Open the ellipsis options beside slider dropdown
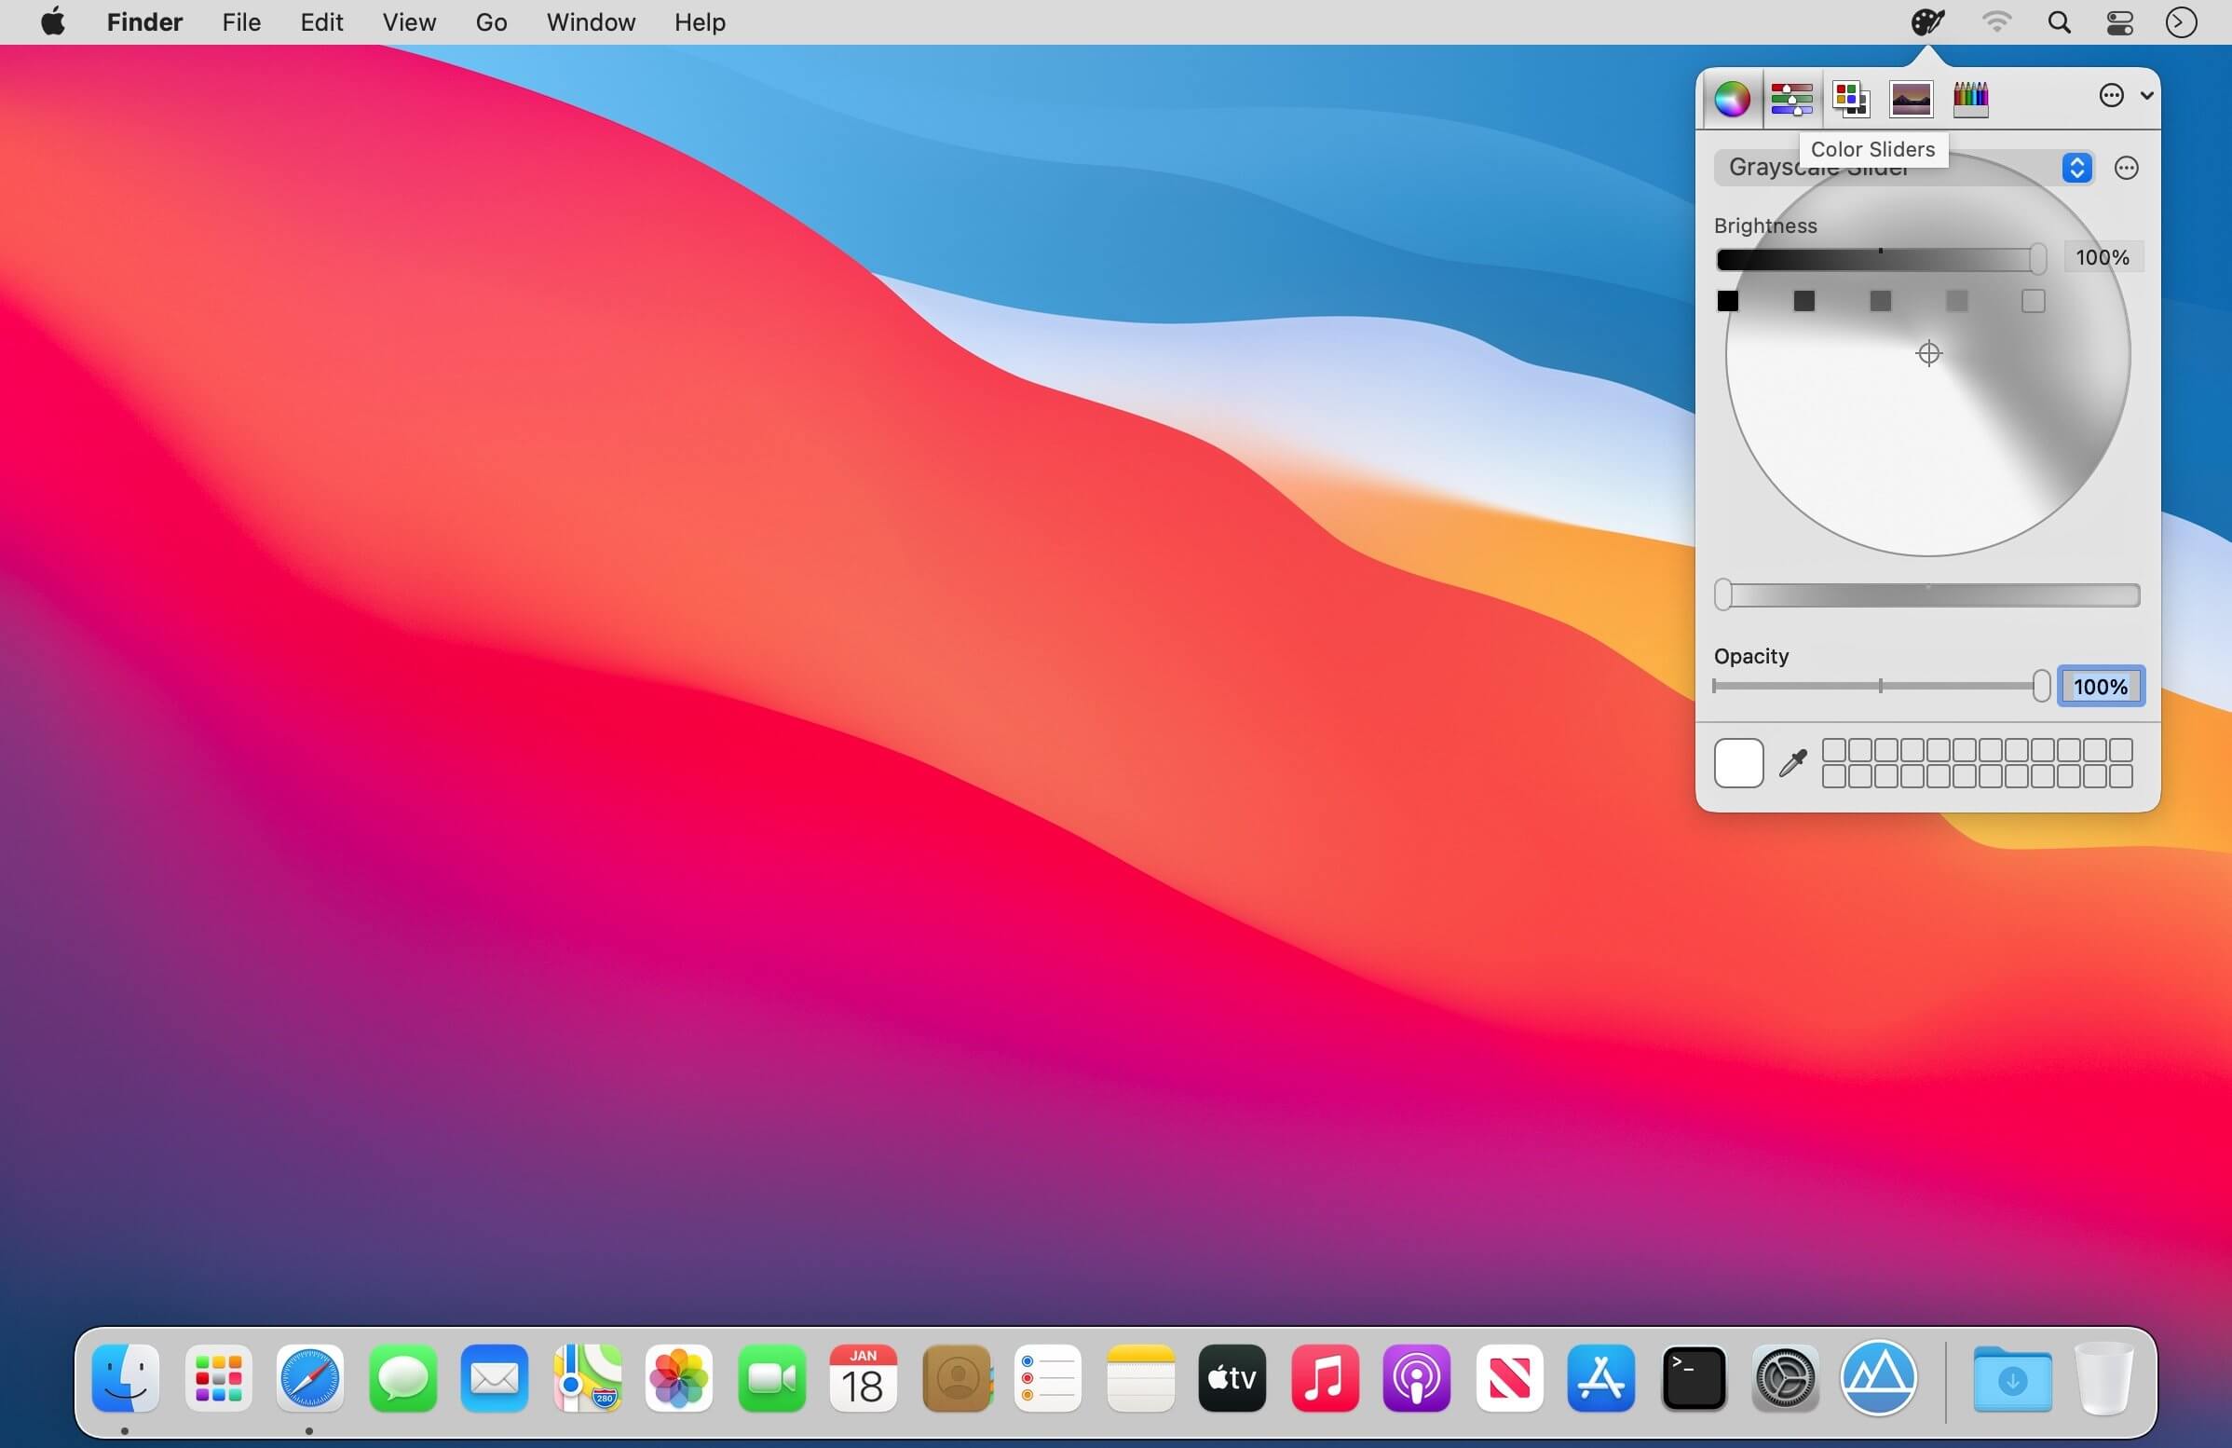 (x=2126, y=168)
